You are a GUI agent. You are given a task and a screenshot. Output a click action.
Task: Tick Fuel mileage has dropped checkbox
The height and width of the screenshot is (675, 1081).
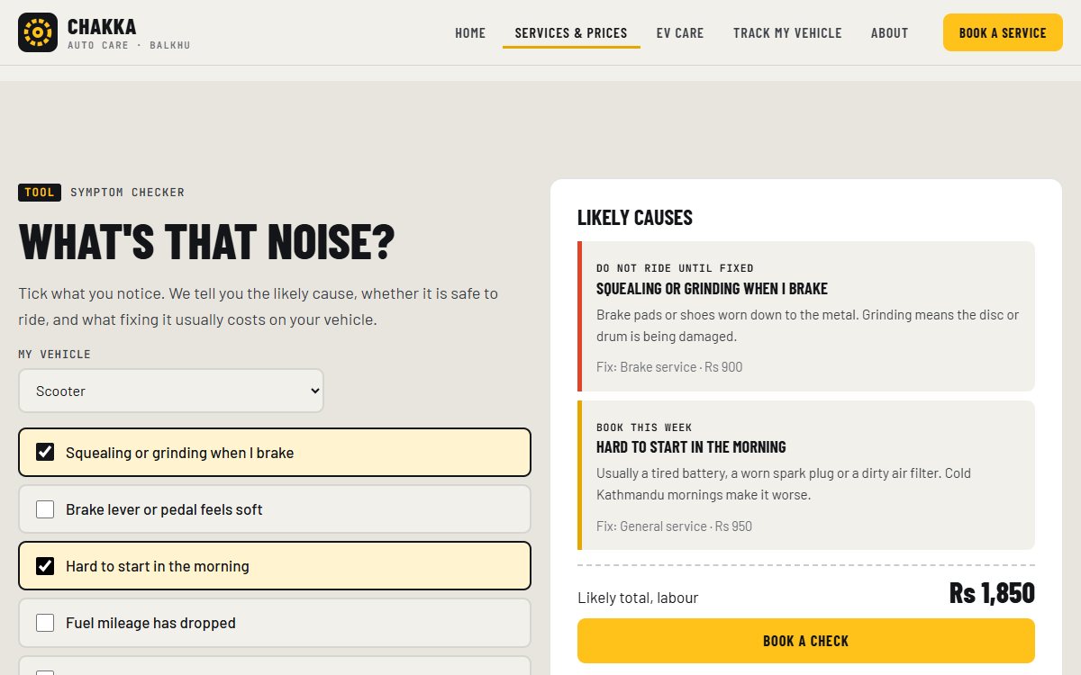click(45, 623)
